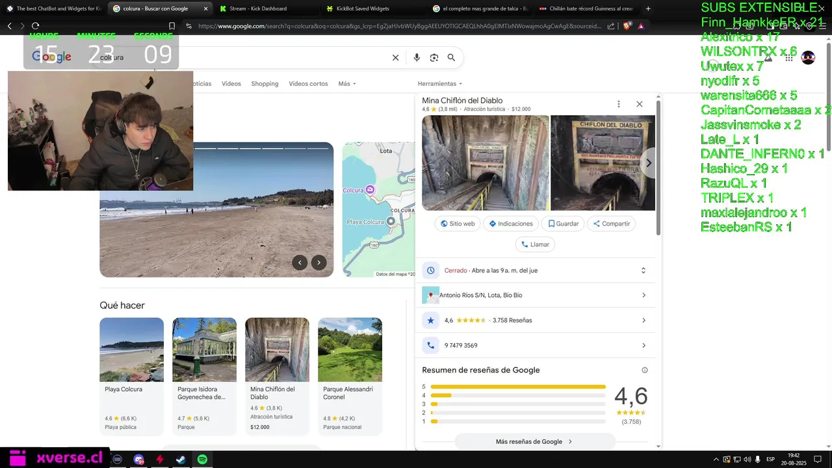
Task: Open the Brave Shields lion icon
Action: tap(627, 26)
